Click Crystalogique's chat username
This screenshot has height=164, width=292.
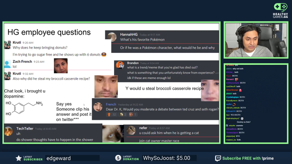(232, 97)
